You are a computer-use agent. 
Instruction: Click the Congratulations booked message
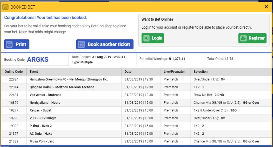coord(45,18)
